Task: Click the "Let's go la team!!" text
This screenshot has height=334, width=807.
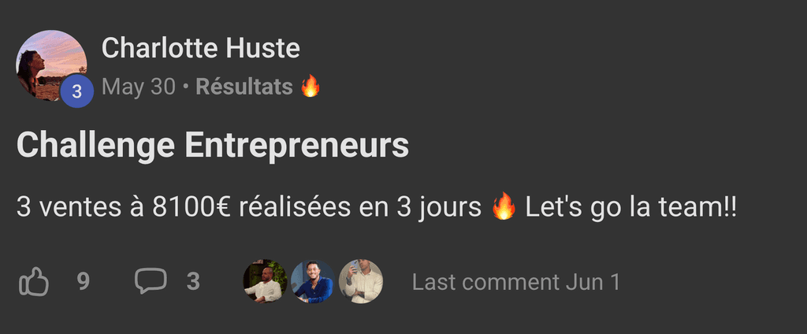Action: coord(631,208)
